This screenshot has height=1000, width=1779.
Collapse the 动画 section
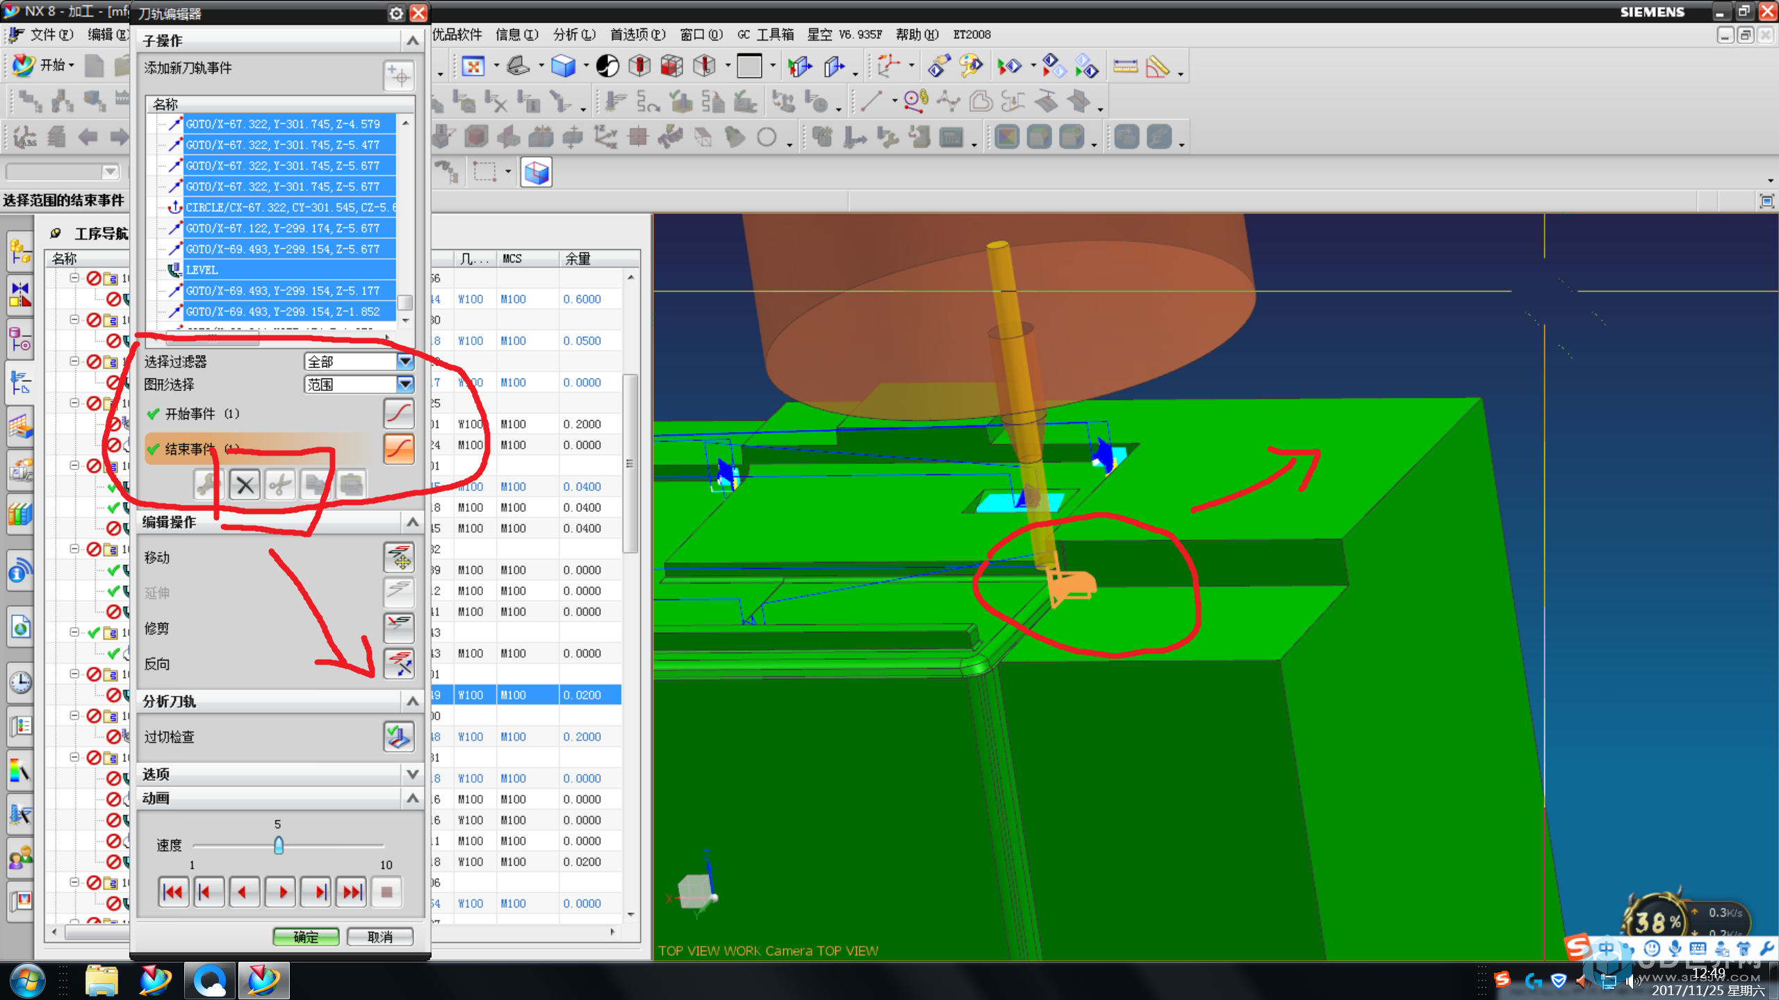pyautogui.click(x=412, y=799)
